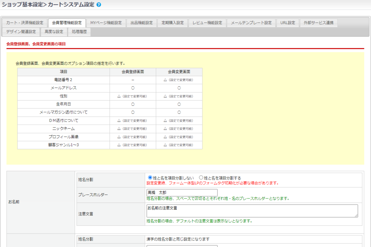Image resolution: width=371 pixels, height=247 pixels.
Task: Click the blue help question mark icon
Action: pos(99,5)
